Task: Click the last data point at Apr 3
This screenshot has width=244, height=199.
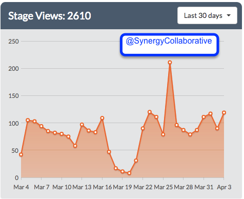Action: tap(224, 112)
